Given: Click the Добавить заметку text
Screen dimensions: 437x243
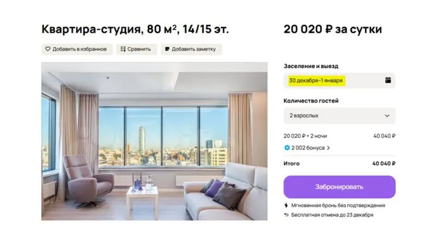Looking at the screenshot, I should (x=194, y=49).
